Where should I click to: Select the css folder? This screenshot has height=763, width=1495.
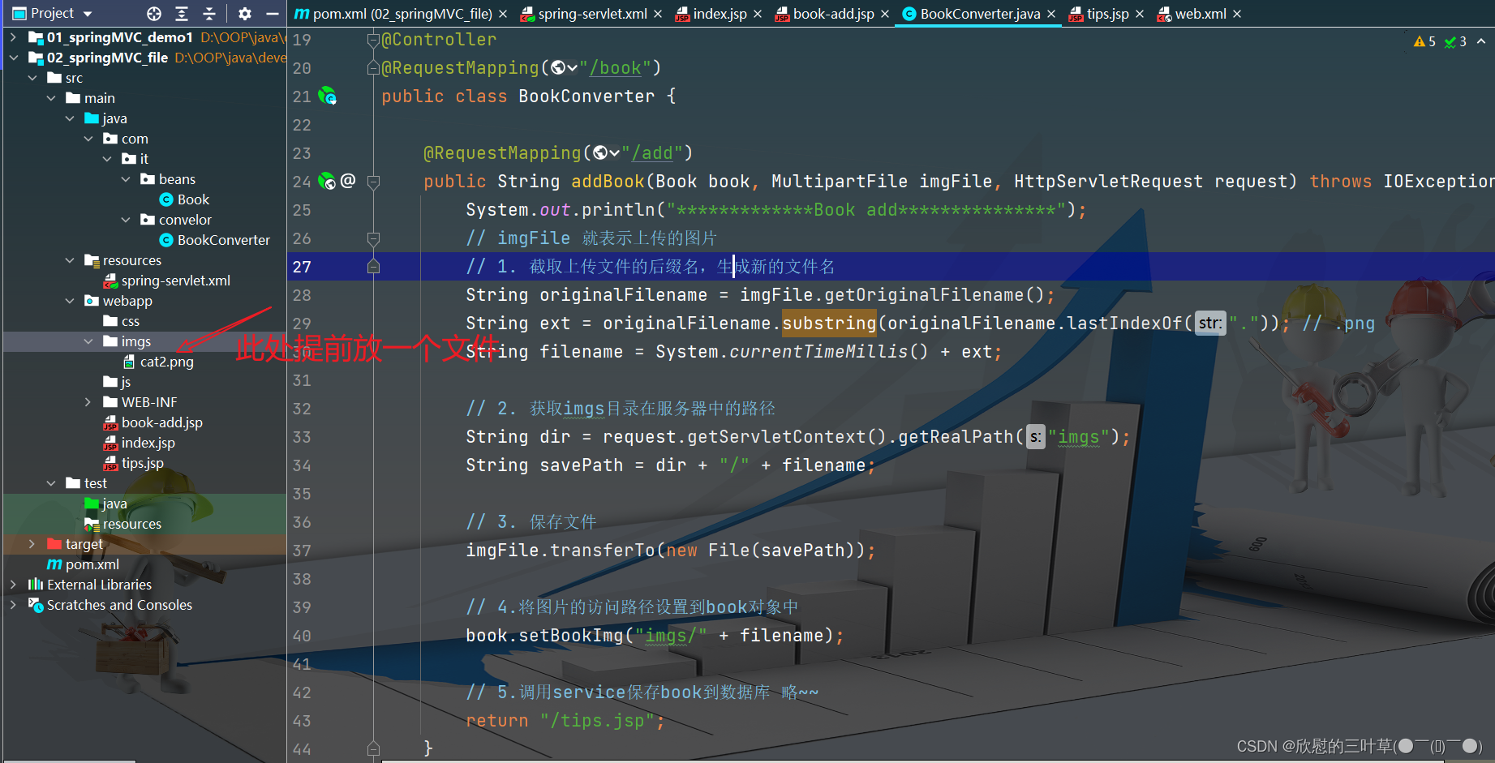coord(122,321)
